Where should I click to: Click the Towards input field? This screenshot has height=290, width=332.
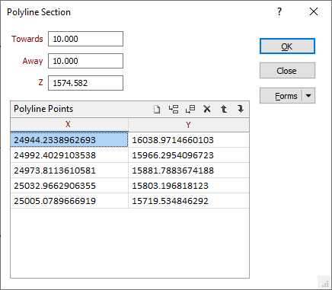tap(86, 39)
